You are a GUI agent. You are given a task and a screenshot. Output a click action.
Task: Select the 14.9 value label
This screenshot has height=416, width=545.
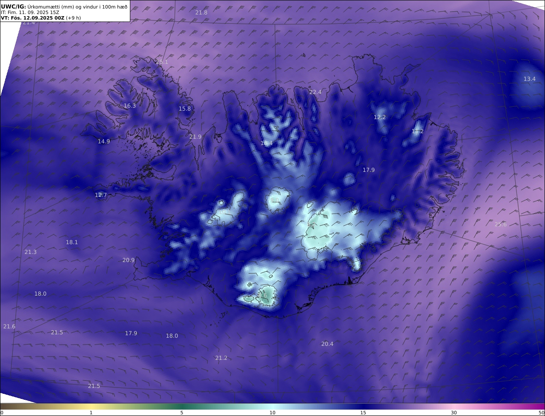pos(104,141)
